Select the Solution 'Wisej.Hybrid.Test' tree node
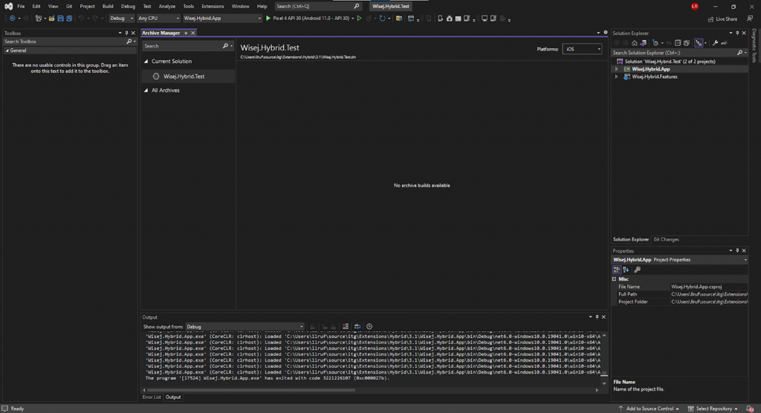The height and width of the screenshot is (413, 761). click(x=670, y=62)
